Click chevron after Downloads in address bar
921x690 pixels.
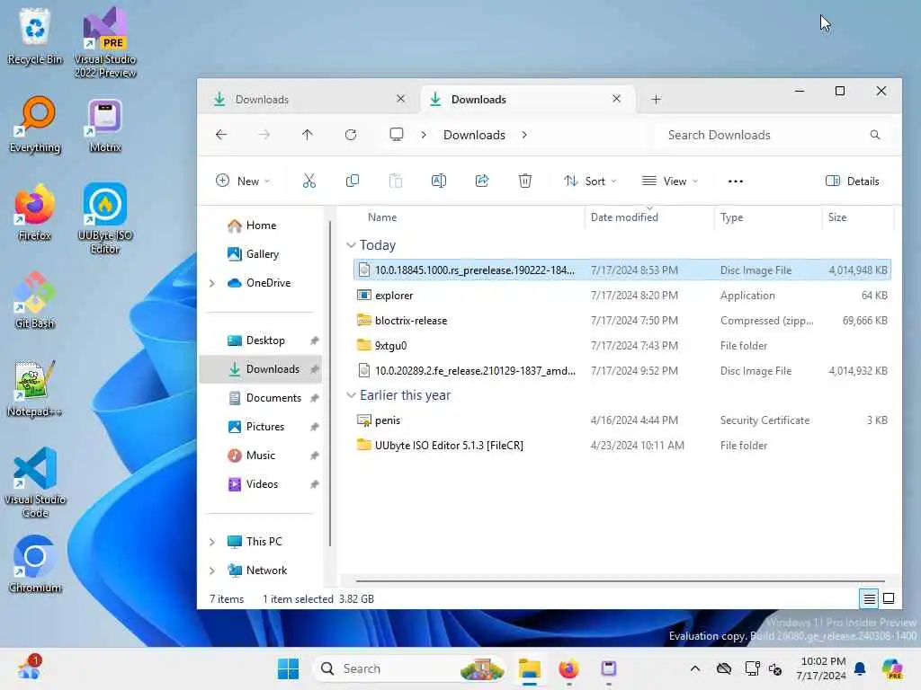tap(524, 135)
